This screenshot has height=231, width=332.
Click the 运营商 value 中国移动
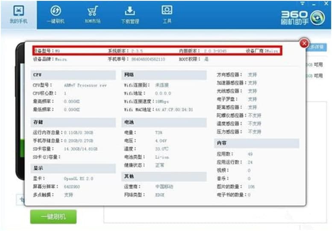165,187
